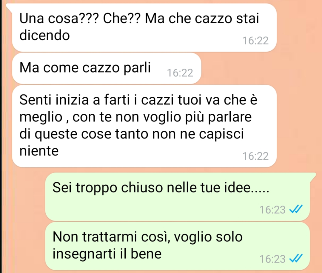Screen dimensions: 322x273
Task: Tap the bubble tail of 'Sei troppo chiuso' message
Action: click(x=312, y=177)
